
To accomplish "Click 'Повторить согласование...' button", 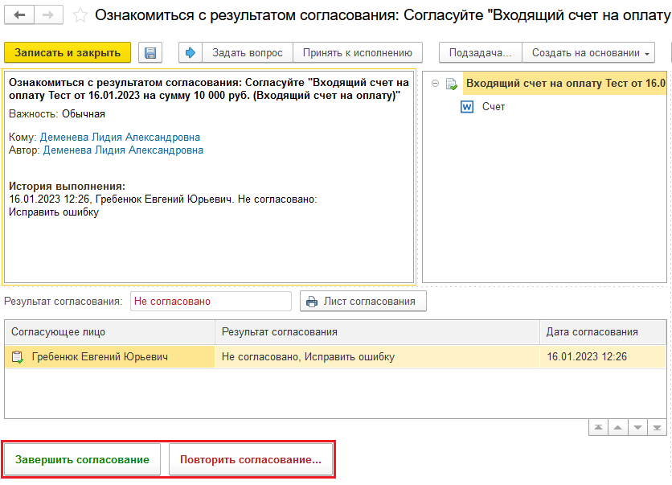I will click(251, 460).
